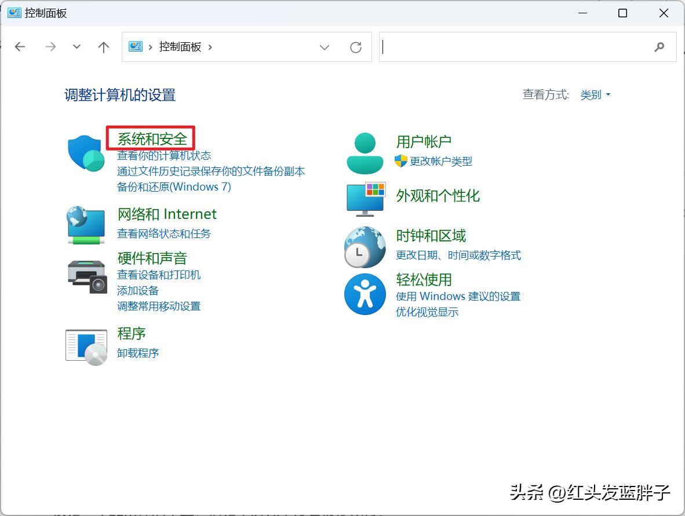Click the 时钟和区域 clock globe icon
685x516 pixels.
tap(365, 246)
